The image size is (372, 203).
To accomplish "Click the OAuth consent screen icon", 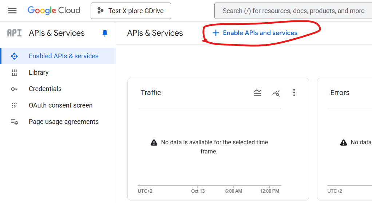I will click(x=14, y=105).
